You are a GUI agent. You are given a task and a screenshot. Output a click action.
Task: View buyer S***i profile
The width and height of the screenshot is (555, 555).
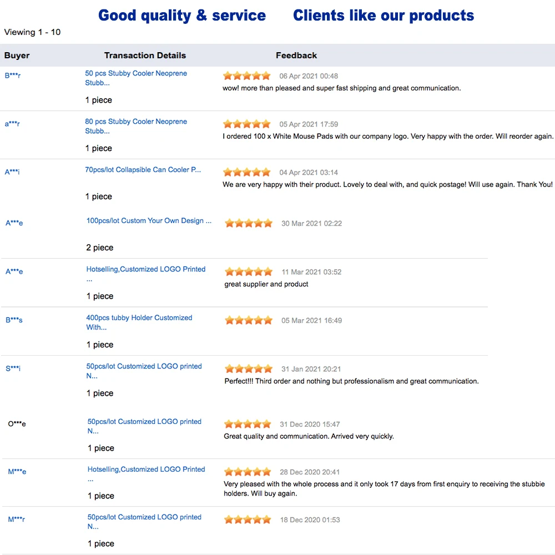pos(13,369)
